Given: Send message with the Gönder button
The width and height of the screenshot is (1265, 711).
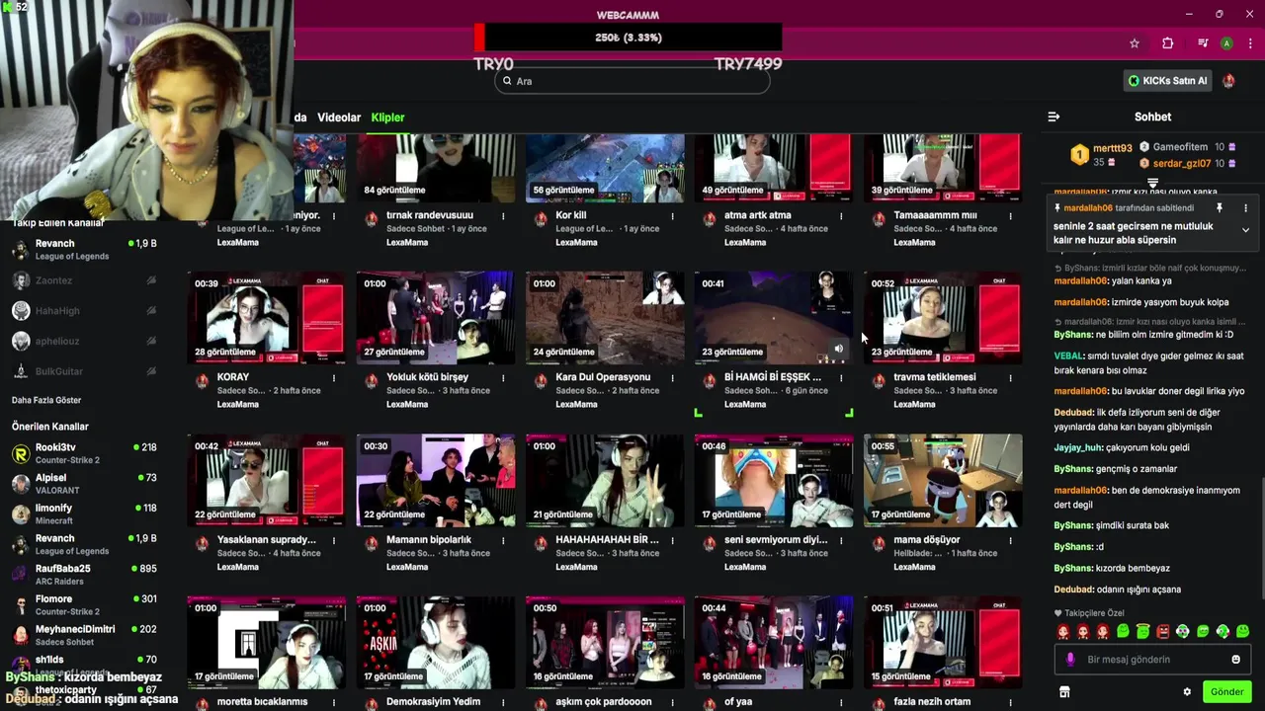Looking at the screenshot, I should point(1226,692).
